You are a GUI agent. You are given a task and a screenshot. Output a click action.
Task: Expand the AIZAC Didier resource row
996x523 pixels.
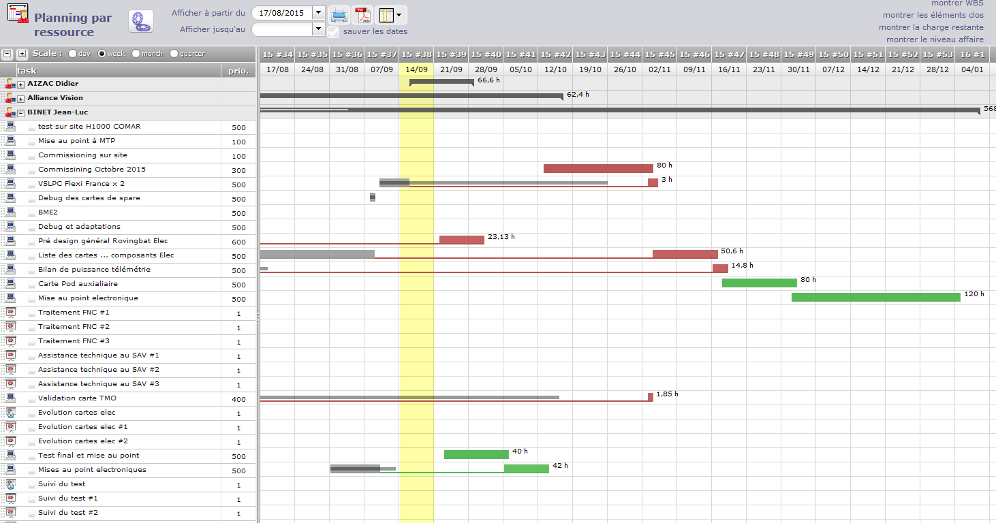21,84
